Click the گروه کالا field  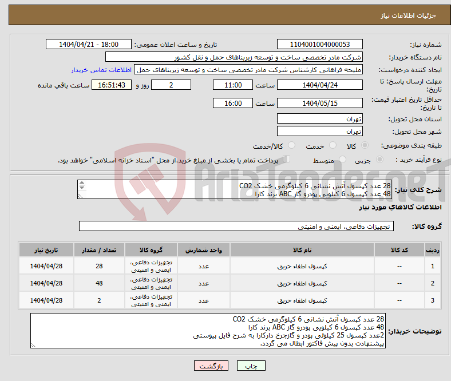(236, 227)
